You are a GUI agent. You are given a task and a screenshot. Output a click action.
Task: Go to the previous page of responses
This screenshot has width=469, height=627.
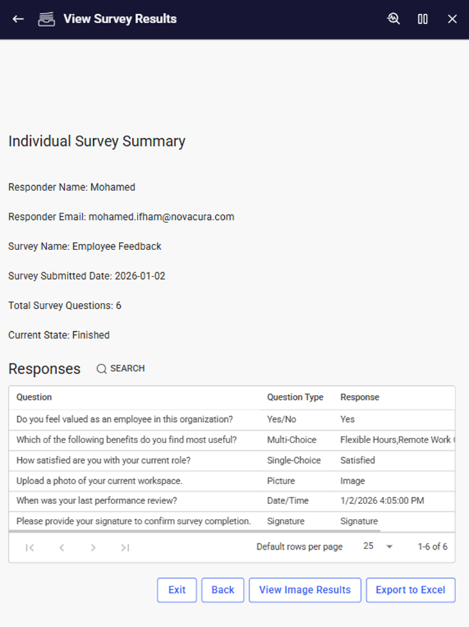click(x=62, y=547)
